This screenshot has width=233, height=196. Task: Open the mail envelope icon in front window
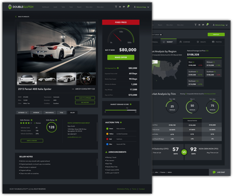[120, 7]
